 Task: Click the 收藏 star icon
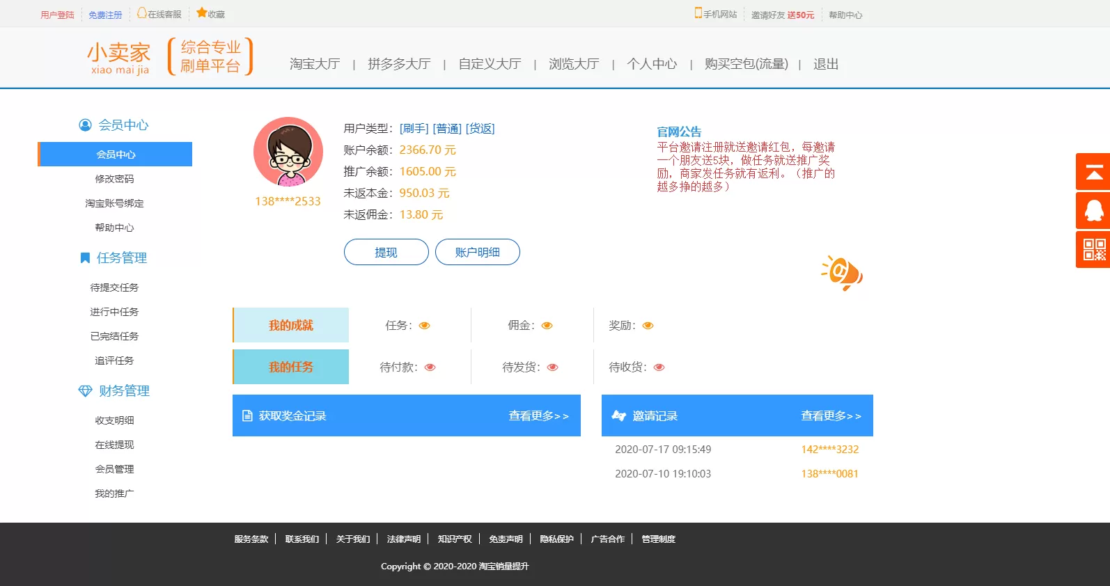pyautogui.click(x=201, y=13)
